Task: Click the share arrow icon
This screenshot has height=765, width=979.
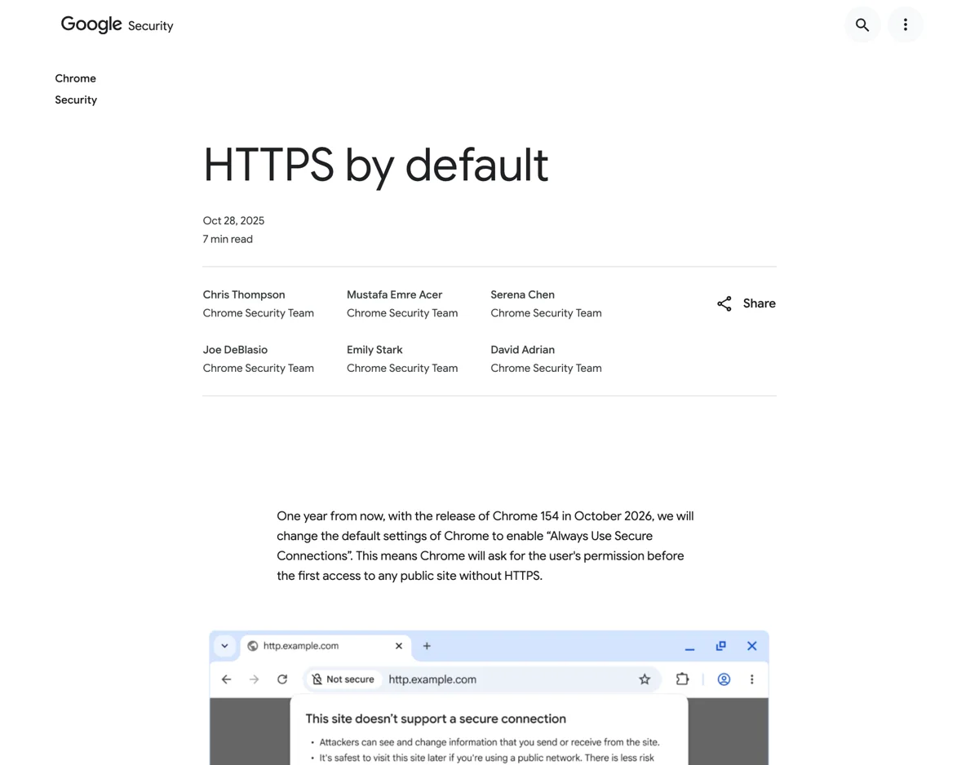Action: pos(724,303)
